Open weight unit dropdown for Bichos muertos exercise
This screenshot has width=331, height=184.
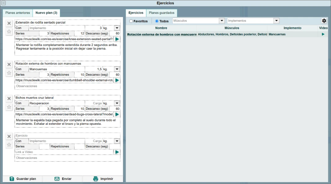pyautogui.click(x=117, y=103)
